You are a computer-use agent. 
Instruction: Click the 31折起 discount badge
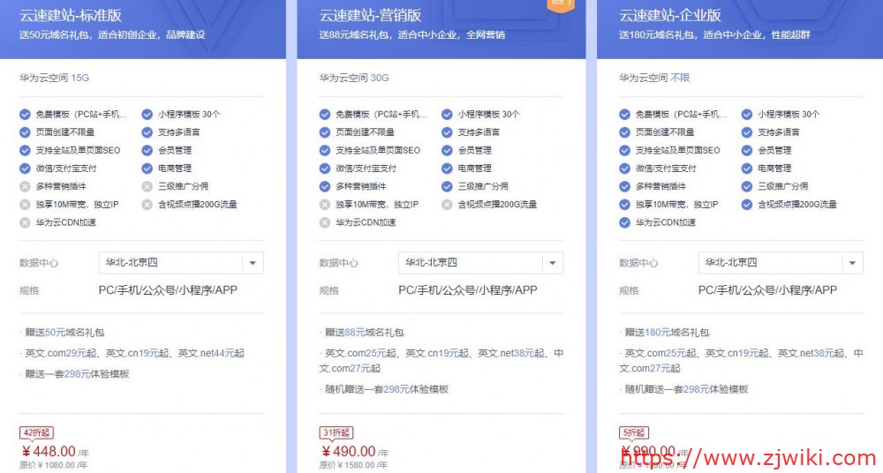pos(336,432)
